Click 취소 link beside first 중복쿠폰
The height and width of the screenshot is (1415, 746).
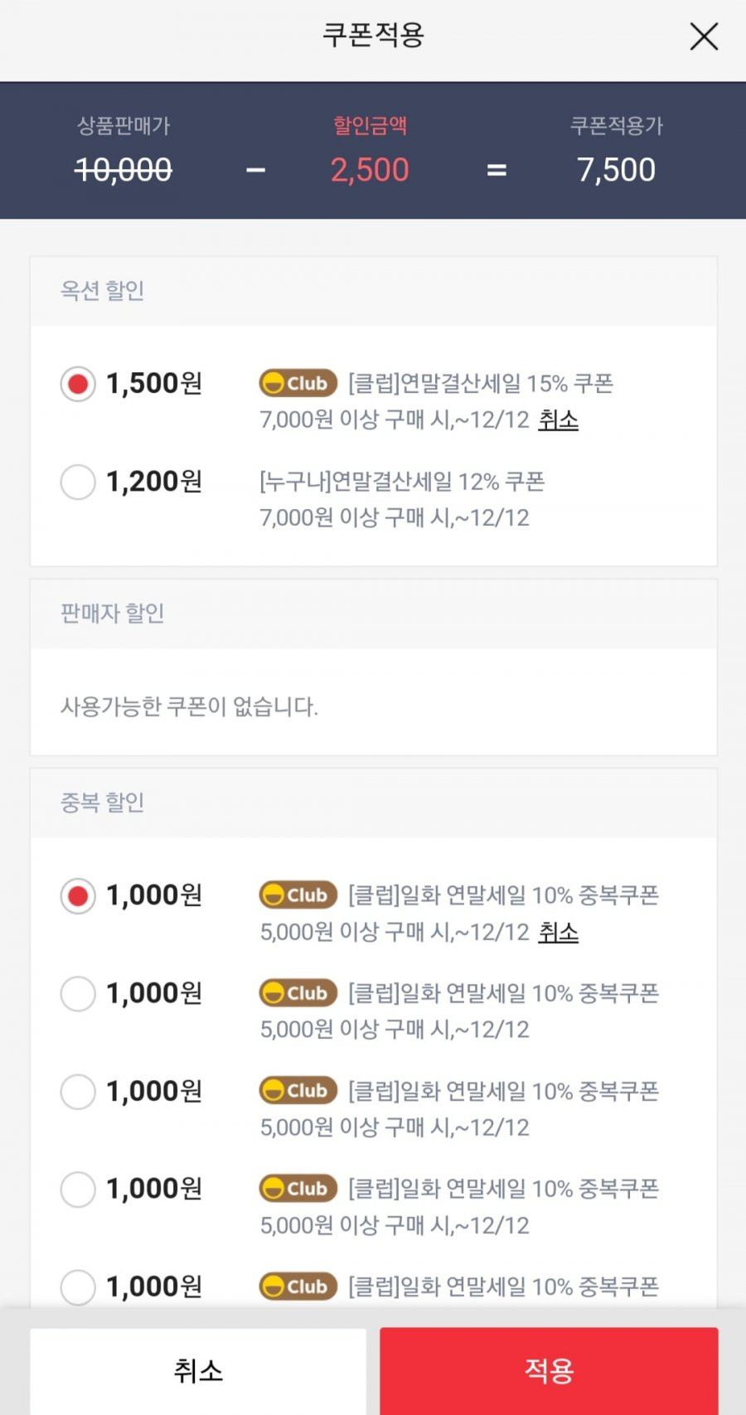pyautogui.click(x=559, y=933)
